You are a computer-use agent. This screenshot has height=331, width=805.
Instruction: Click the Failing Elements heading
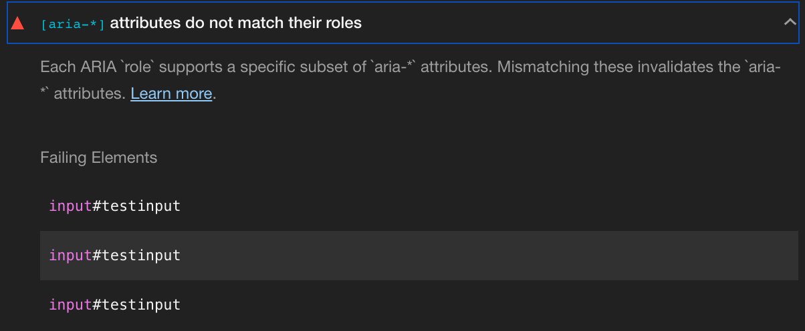pos(99,157)
